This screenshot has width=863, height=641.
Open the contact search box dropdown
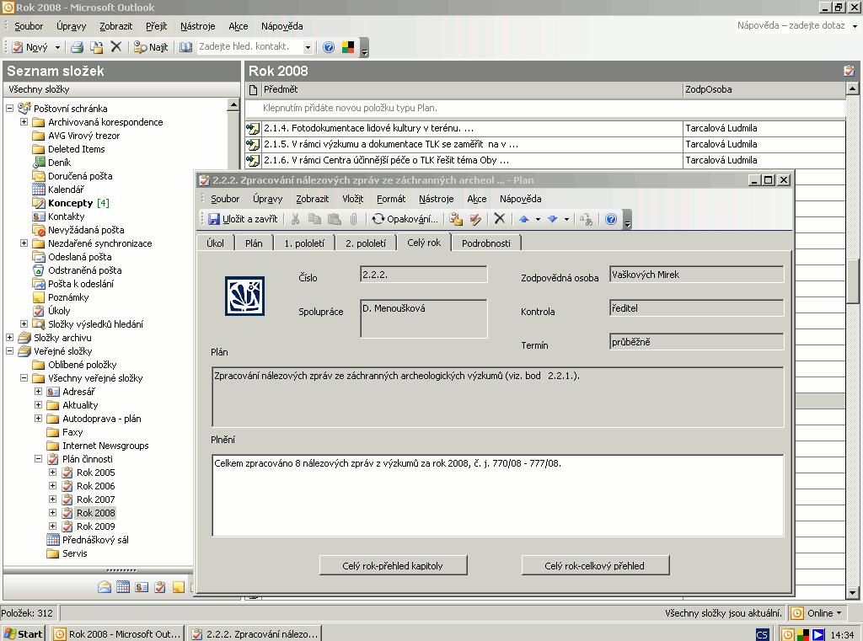pos(308,47)
